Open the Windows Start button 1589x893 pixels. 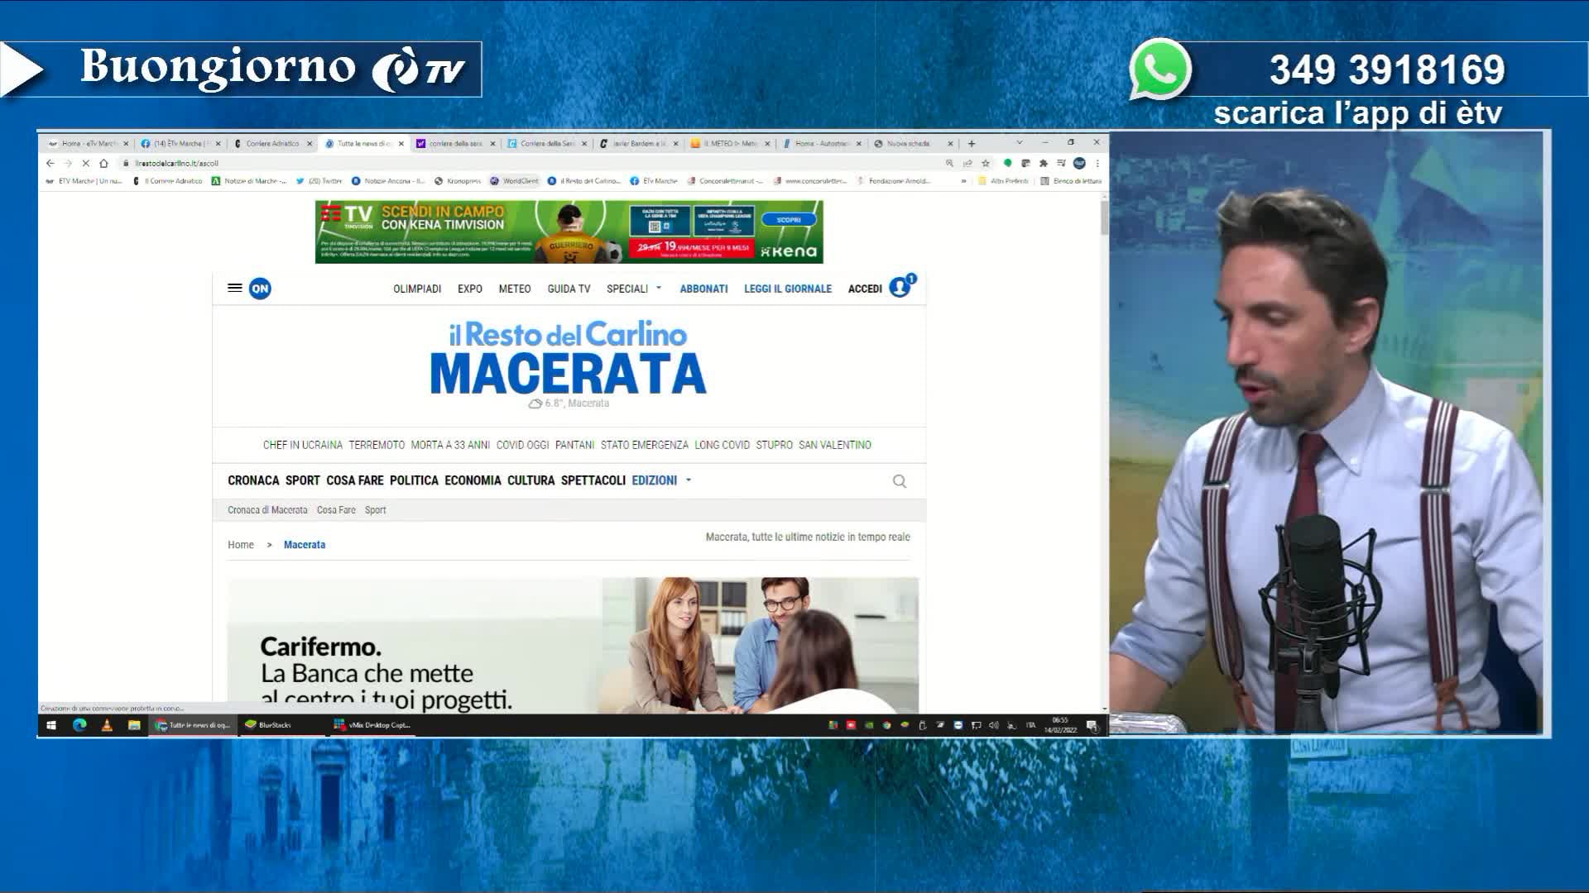[x=51, y=725]
